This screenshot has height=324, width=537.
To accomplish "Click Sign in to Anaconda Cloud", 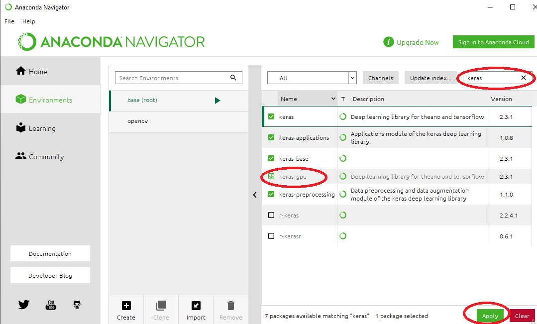I will [x=494, y=42].
